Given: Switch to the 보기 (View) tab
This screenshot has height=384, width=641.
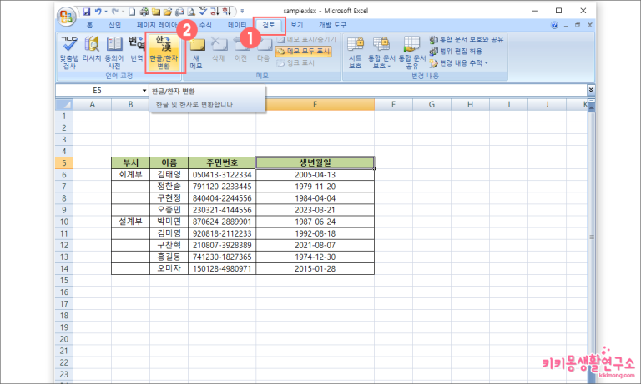Looking at the screenshot, I should point(297,25).
